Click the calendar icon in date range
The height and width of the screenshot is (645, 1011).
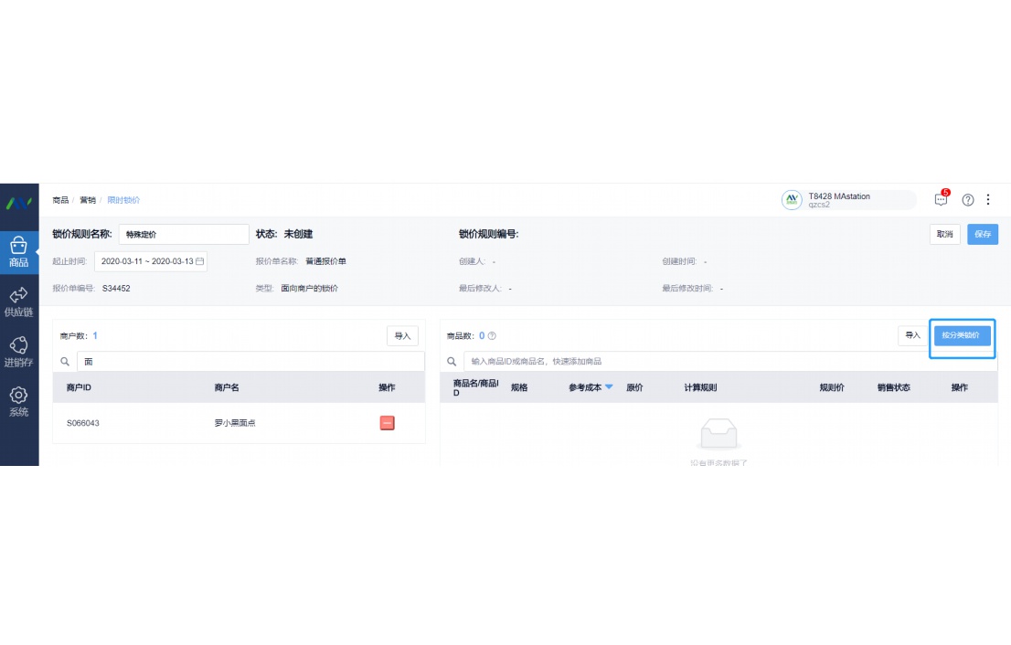coord(200,261)
